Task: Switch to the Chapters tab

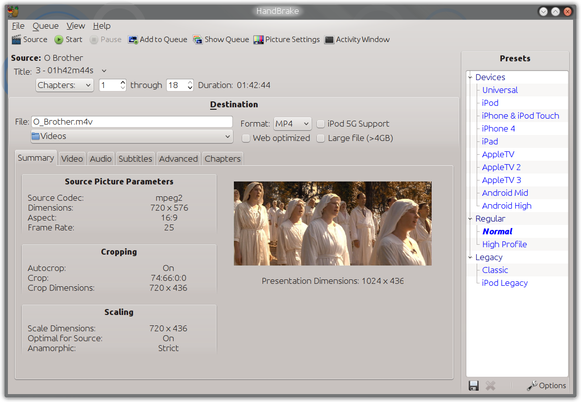Action: 223,159
